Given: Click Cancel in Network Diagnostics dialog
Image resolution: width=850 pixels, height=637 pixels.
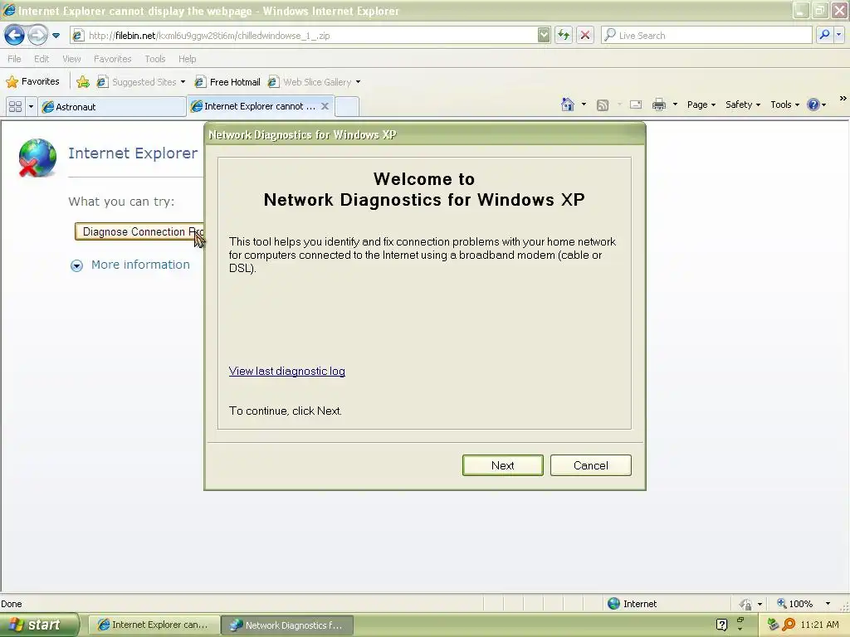Looking at the screenshot, I should [590, 465].
